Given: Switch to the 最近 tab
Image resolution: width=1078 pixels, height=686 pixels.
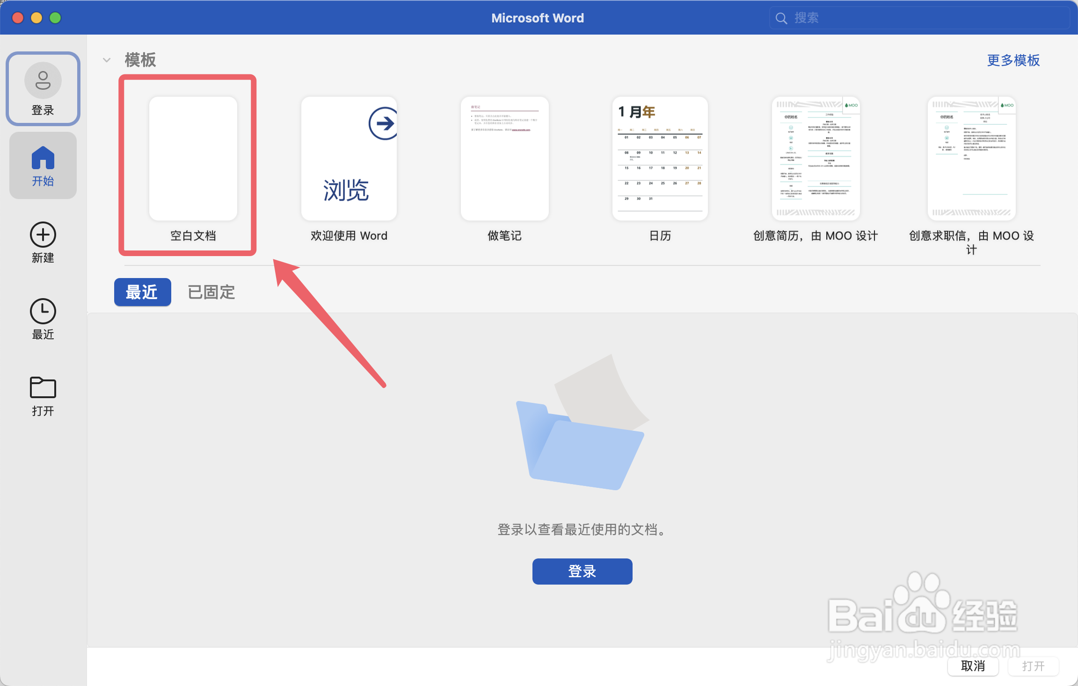Looking at the screenshot, I should coord(143,293).
